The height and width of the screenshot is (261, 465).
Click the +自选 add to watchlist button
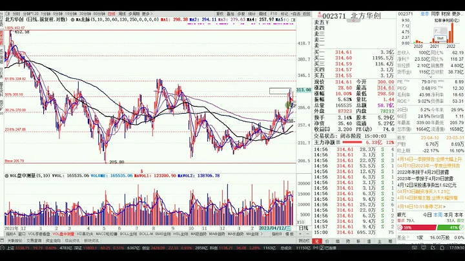pos(295,14)
